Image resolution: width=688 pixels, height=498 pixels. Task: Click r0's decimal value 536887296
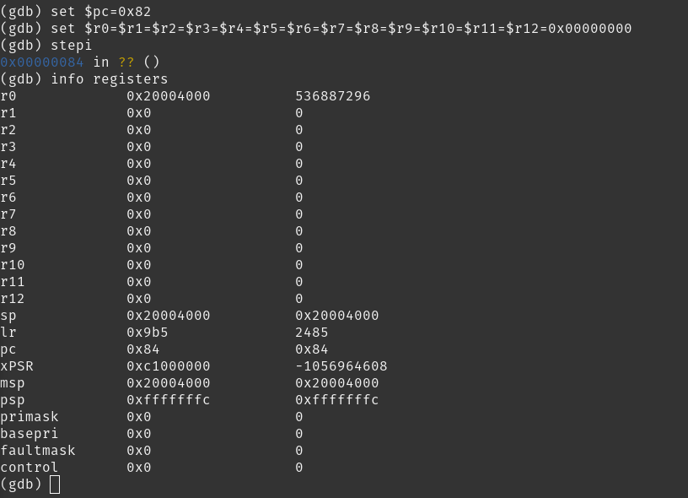333,96
